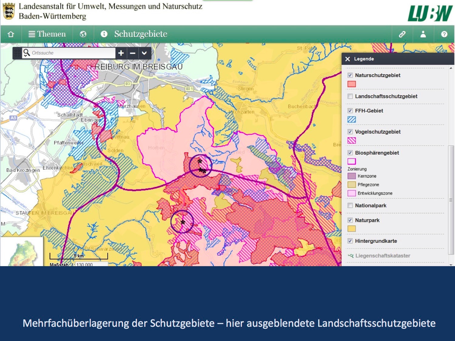The height and width of the screenshot is (341, 455).
Task: Open the globe map view icon
Action: [x=83, y=34]
